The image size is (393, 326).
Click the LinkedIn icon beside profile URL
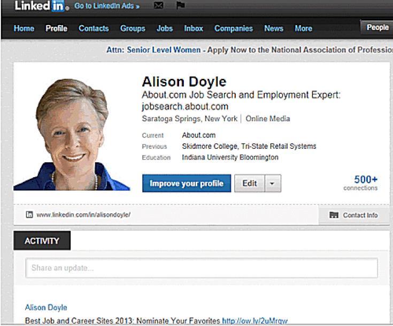point(29,215)
